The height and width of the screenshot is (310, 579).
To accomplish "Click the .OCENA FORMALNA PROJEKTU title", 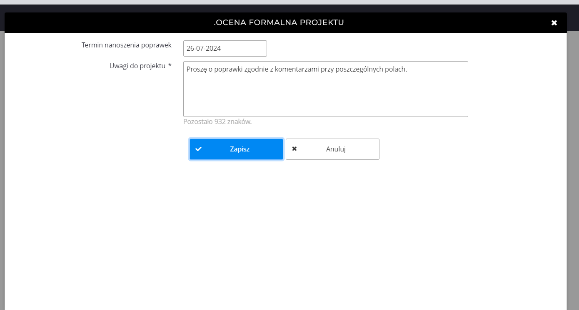I will click(279, 22).
